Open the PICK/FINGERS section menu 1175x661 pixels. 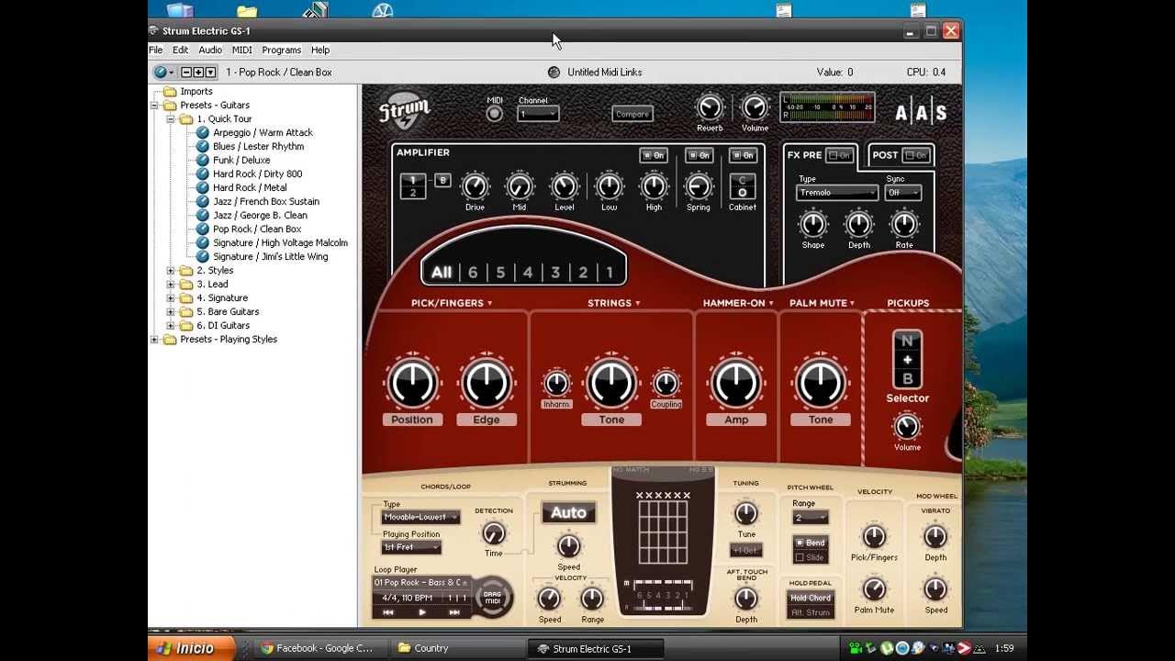tap(452, 303)
